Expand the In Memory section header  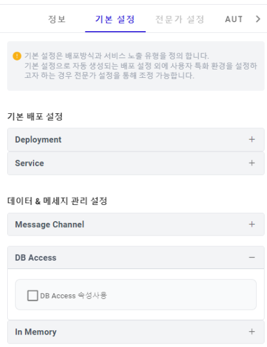coord(136,332)
